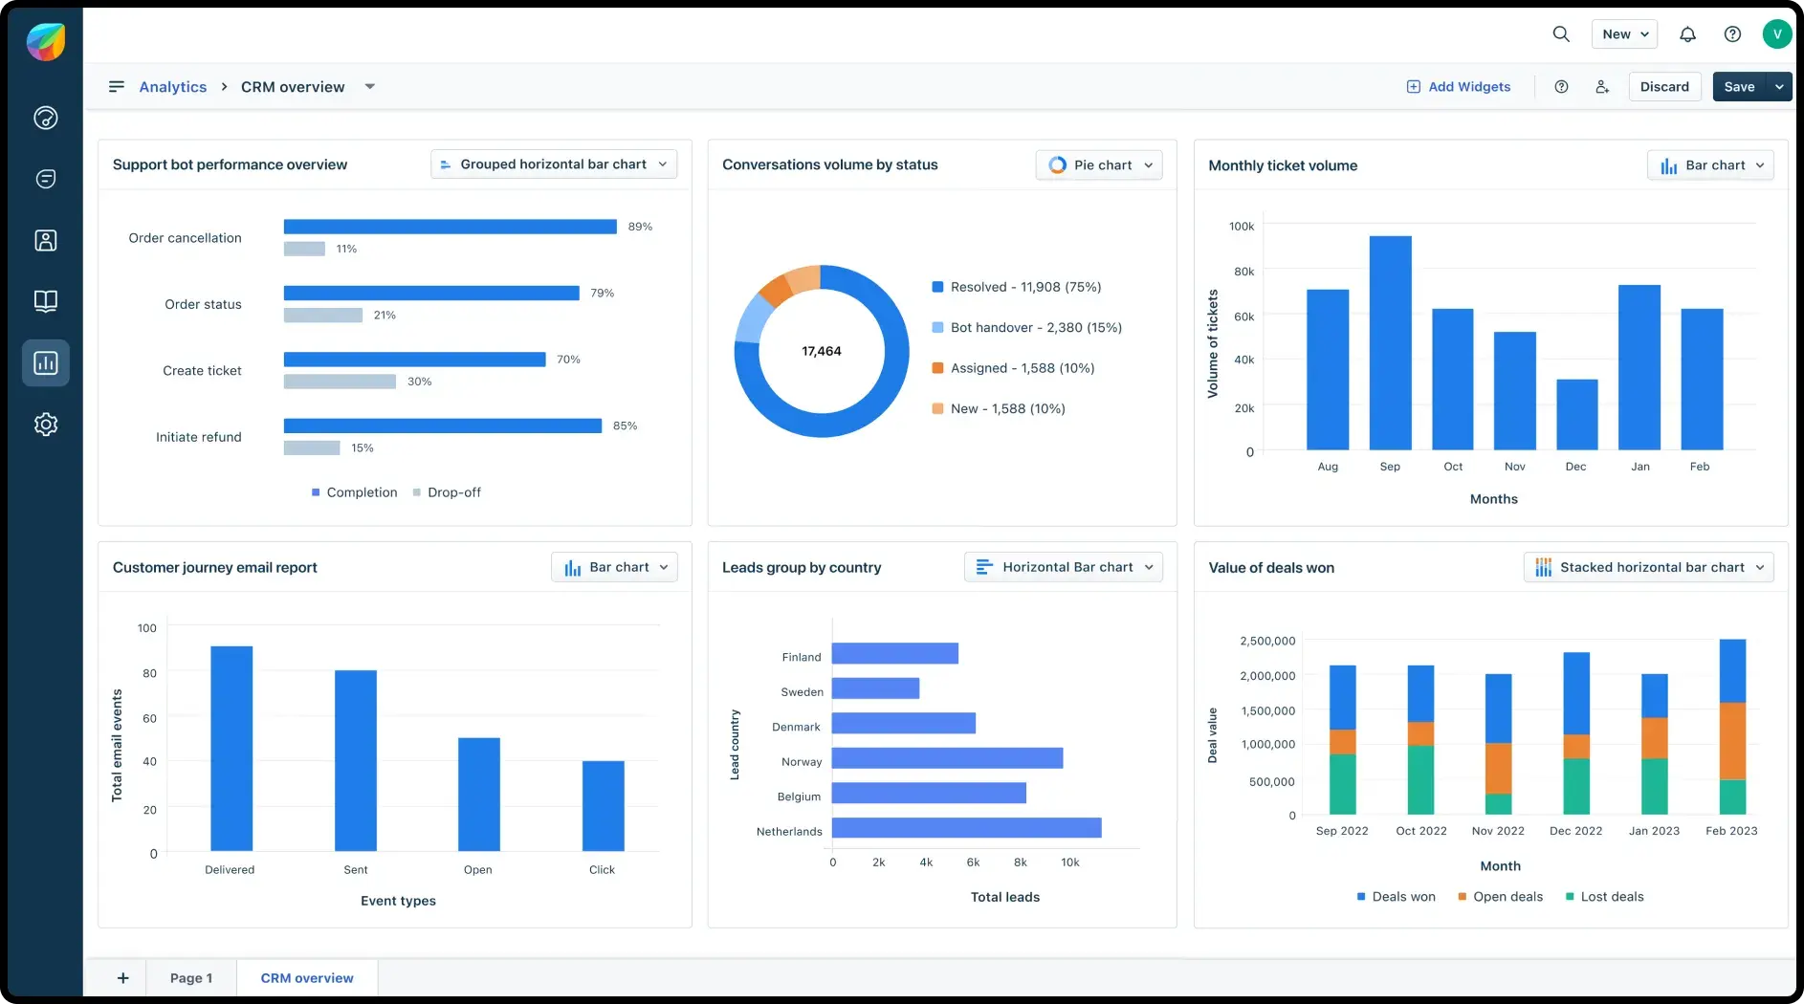Select the CRM overview tab at bottom
1804x1004 pixels.
coord(306,977)
